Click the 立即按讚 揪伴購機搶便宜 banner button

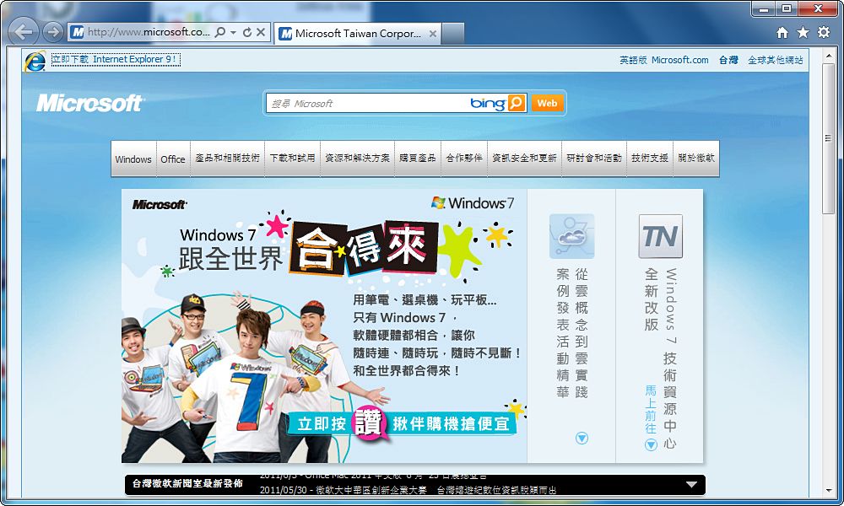pos(403,423)
